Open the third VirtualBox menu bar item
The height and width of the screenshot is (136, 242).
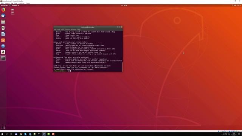[12, 3]
